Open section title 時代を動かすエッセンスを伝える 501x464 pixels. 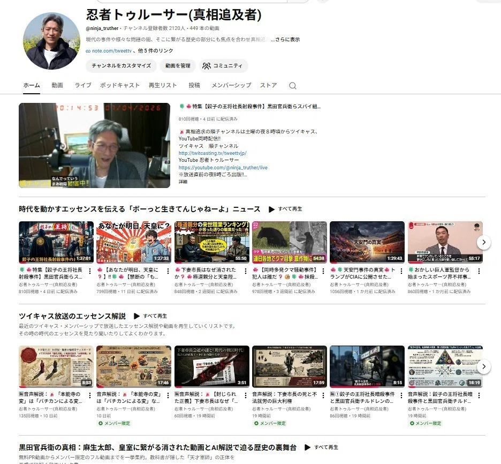coord(140,209)
